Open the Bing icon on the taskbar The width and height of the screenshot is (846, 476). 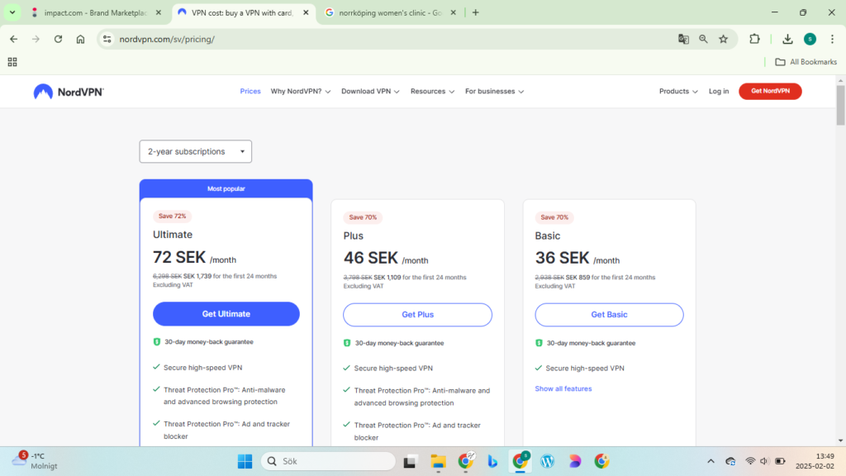point(492,461)
